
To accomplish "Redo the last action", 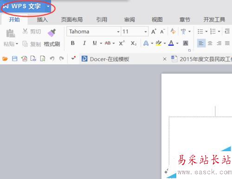I will (62, 58).
